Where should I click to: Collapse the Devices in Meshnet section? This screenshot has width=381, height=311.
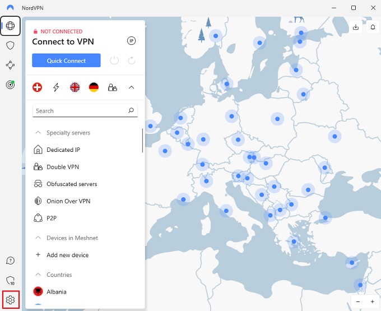tap(38, 238)
